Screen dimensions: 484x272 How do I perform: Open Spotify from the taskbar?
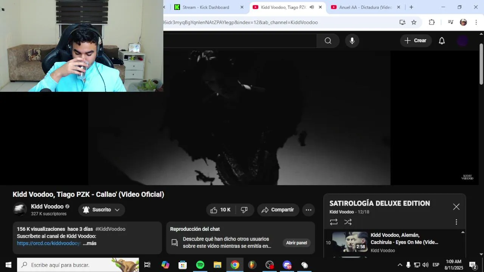[x=200, y=265]
